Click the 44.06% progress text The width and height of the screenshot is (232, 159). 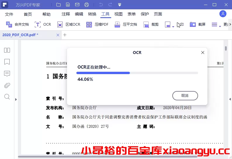tap(85, 79)
